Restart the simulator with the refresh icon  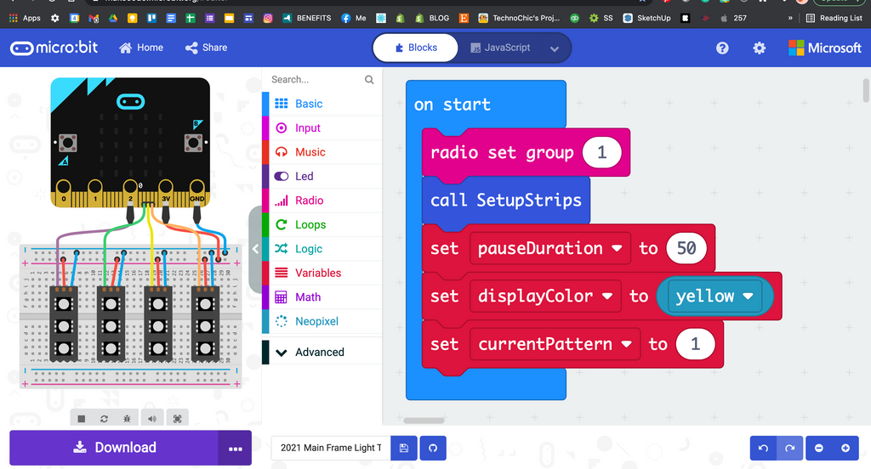[105, 419]
